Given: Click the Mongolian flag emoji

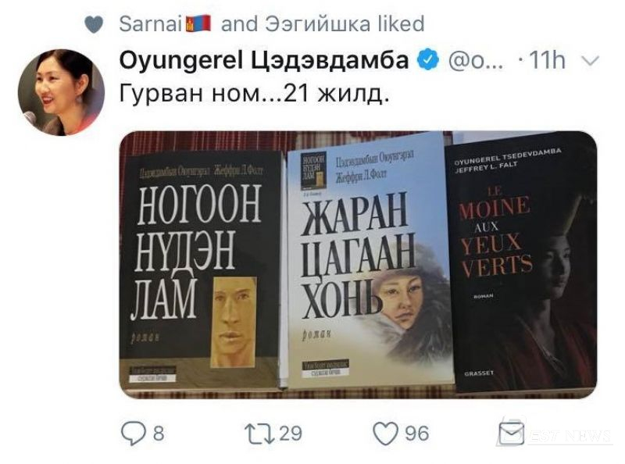Looking at the screenshot, I should tap(198, 23).
